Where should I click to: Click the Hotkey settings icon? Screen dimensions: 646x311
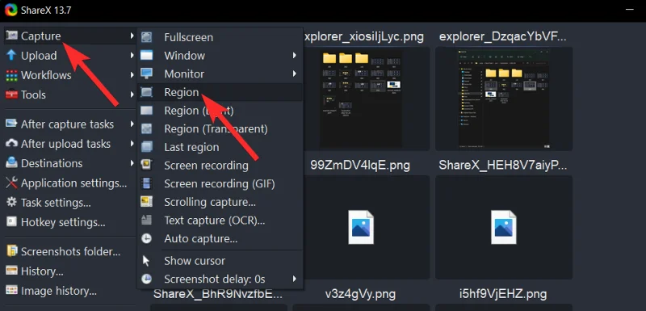coord(11,222)
